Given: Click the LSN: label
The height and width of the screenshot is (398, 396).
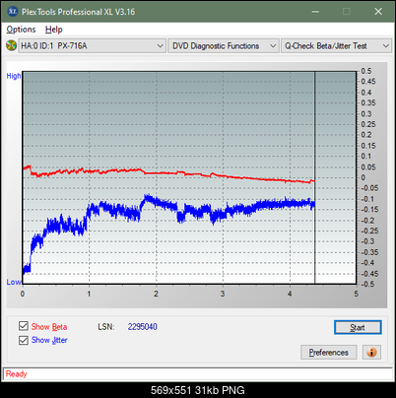Looking at the screenshot, I should pyautogui.click(x=105, y=327).
